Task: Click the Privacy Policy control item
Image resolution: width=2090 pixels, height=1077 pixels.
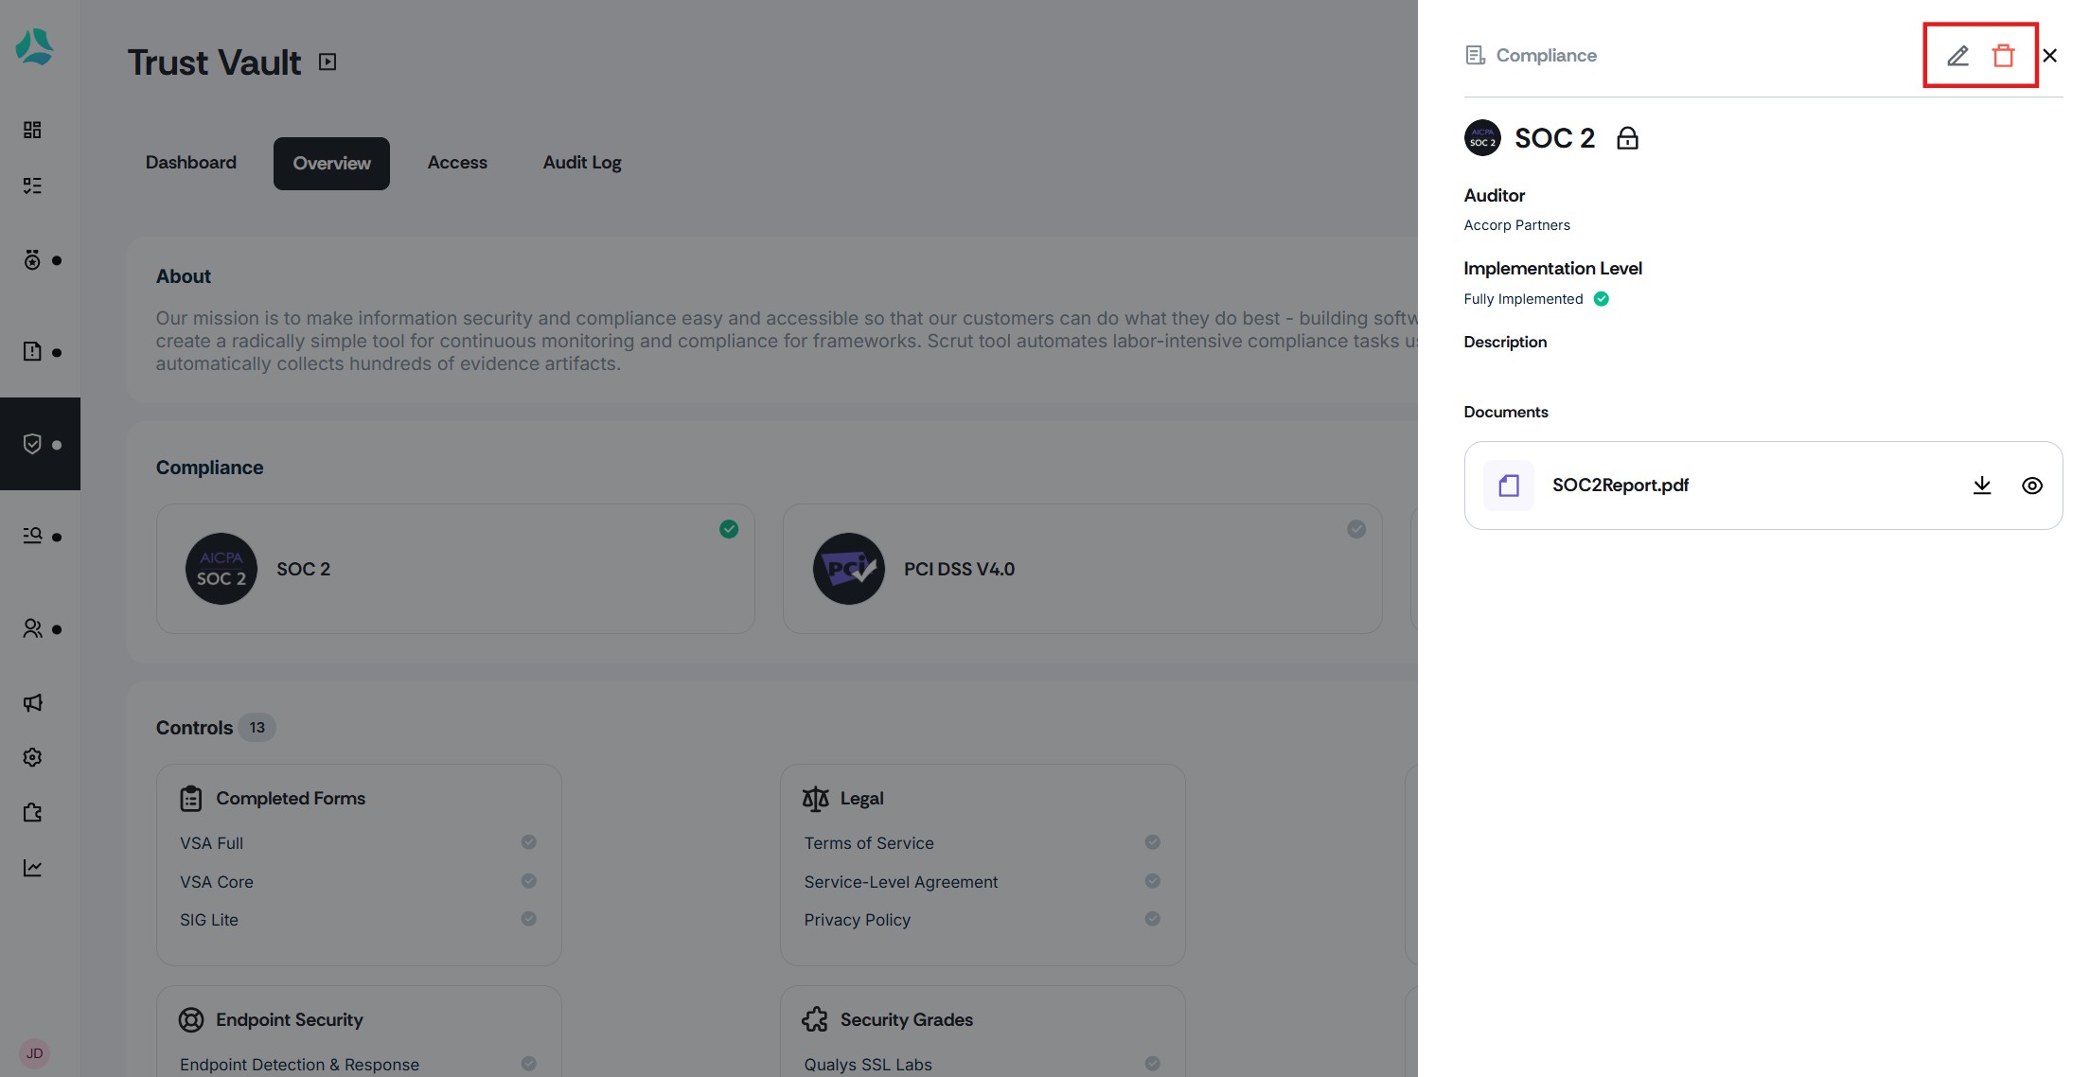Action: (858, 920)
